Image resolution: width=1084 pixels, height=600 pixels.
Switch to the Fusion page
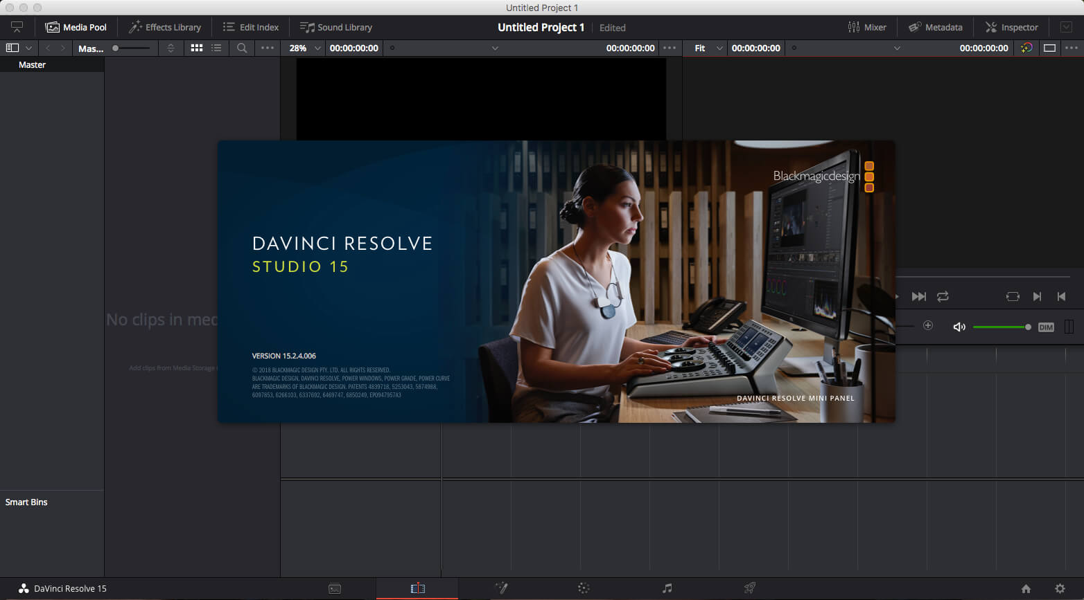pos(501,589)
